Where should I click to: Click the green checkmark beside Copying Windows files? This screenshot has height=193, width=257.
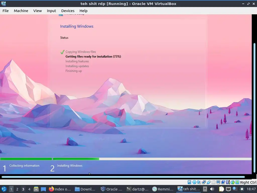pyautogui.click(x=62, y=52)
